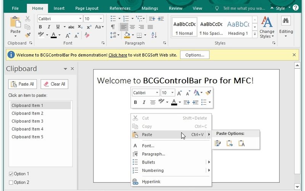Click the Editing binoculars icon
Viewport: 305px width, 191px height.
click(x=286, y=21)
